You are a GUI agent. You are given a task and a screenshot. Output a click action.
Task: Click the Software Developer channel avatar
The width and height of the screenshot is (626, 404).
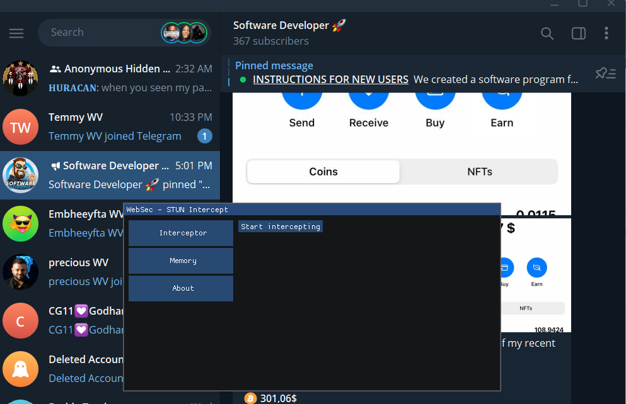click(x=20, y=176)
